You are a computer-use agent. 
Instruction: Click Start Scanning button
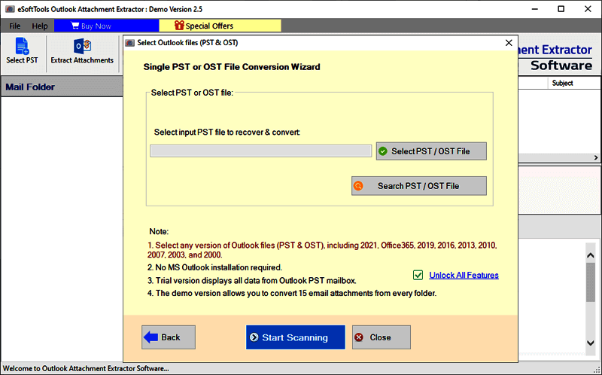pyautogui.click(x=295, y=337)
